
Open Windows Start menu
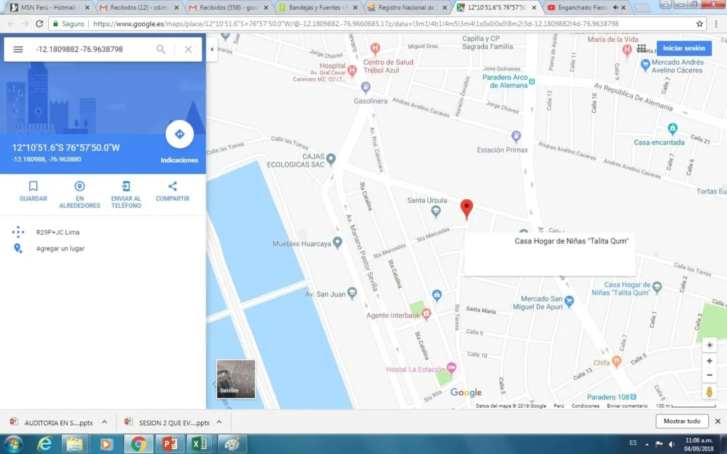(x=13, y=444)
